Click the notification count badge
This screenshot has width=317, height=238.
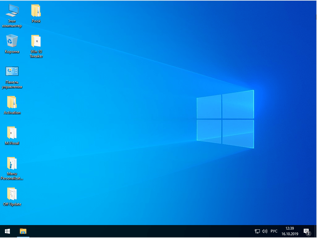[309, 233]
